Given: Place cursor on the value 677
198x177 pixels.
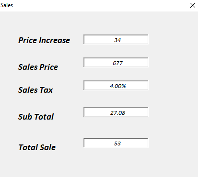Looking at the screenshot, I should click(x=117, y=63).
